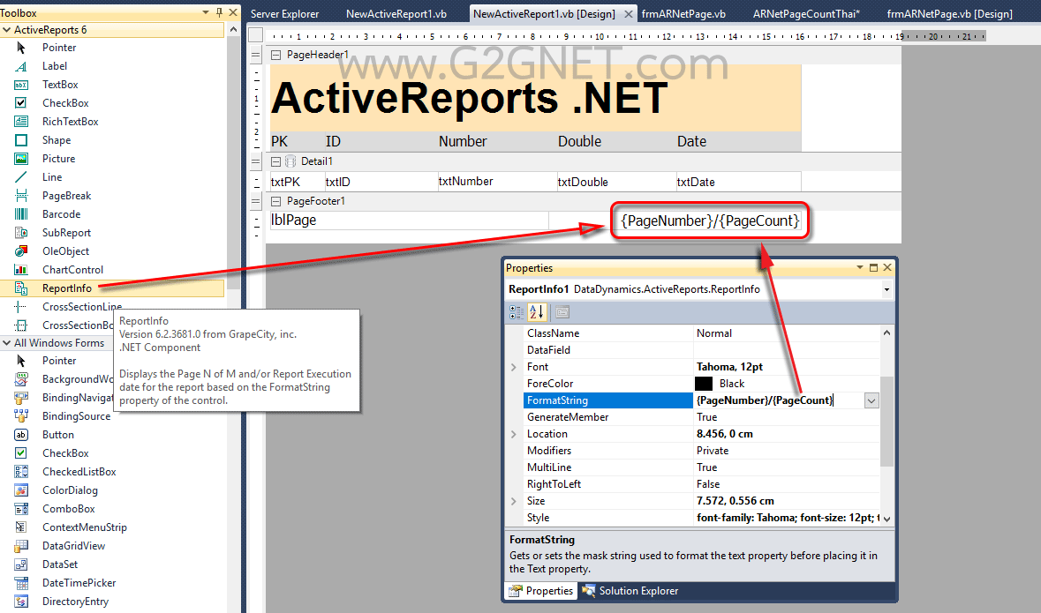Select the ReportInfo control in PageFooter
This screenshot has width=1041, height=613.
[709, 221]
